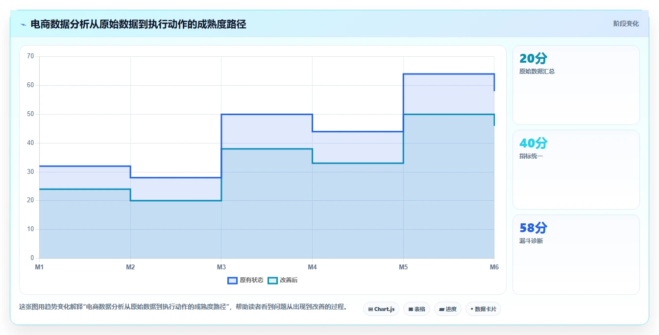Click the Chart.js chip icon
This screenshot has height=335, width=659.
click(370, 310)
